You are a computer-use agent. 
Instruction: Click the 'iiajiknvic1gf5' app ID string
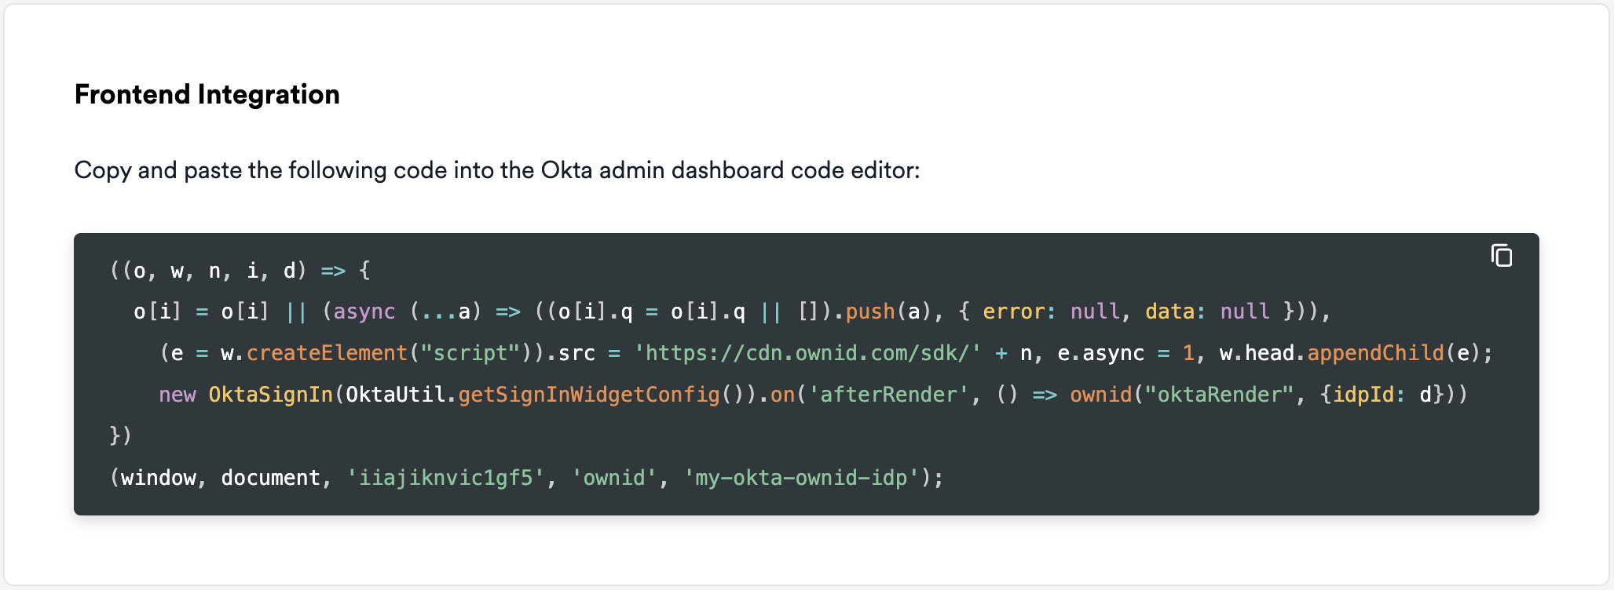pyautogui.click(x=445, y=478)
